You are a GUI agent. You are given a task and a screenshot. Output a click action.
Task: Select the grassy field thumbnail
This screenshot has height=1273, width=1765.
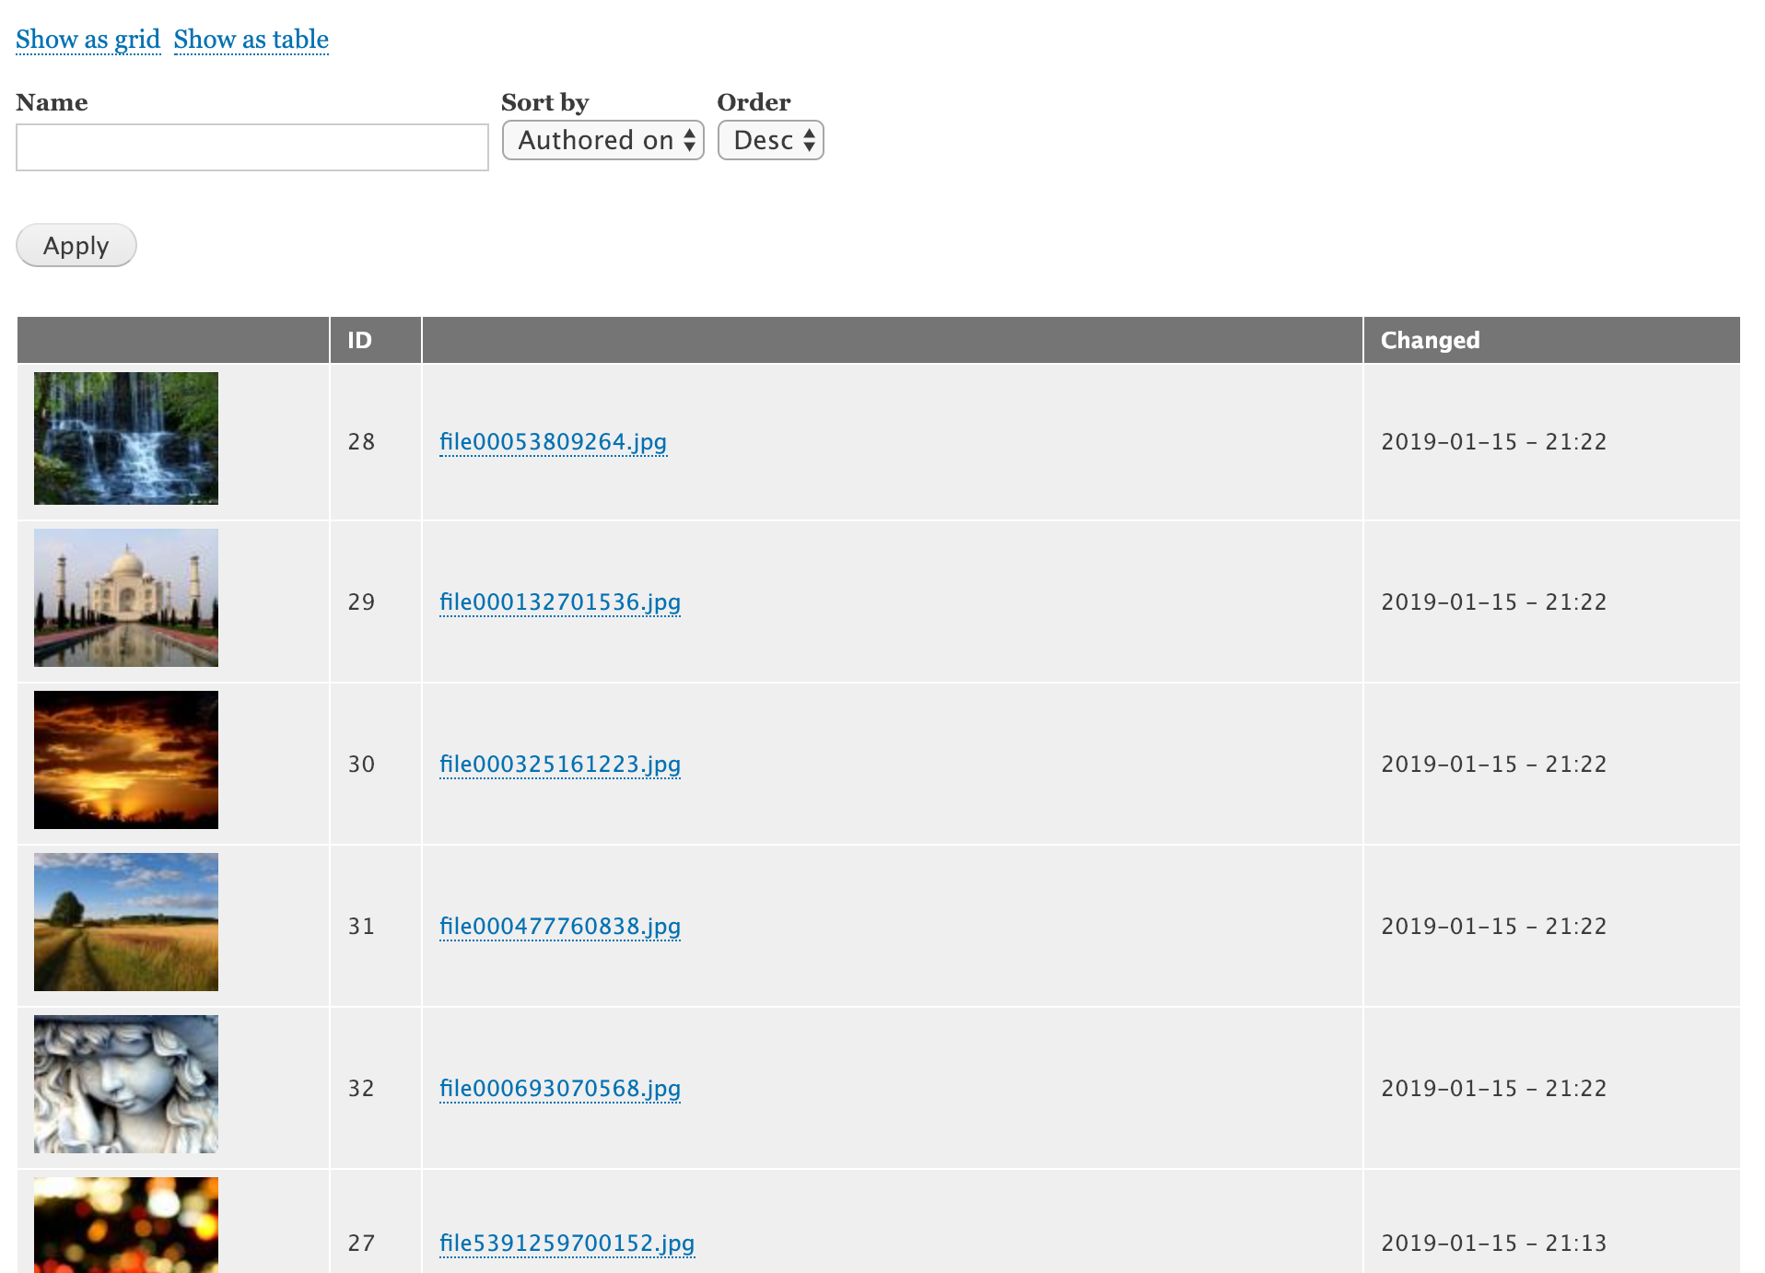[x=125, y=922]
